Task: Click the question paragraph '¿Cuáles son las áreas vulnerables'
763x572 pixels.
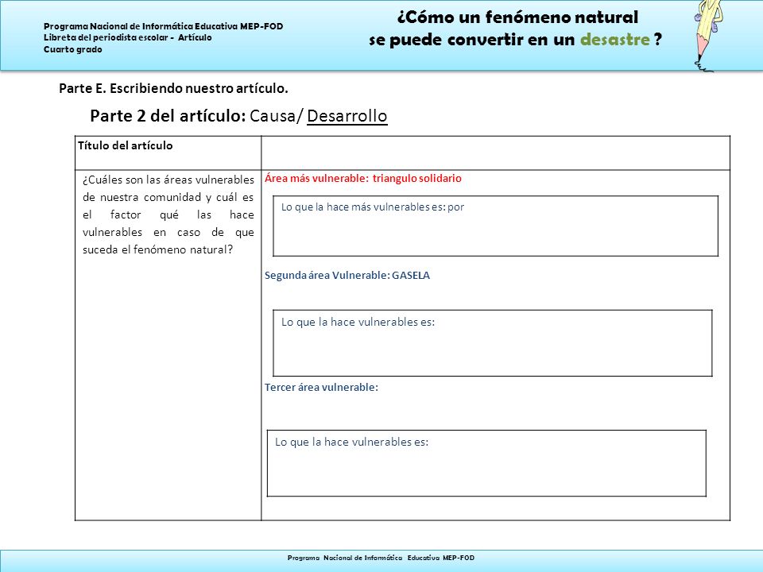Action: [x=168, y=214]
